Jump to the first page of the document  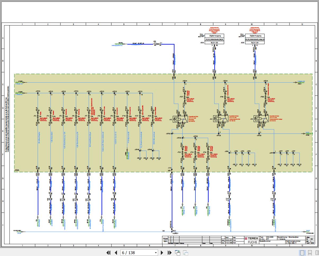point(108,253)
